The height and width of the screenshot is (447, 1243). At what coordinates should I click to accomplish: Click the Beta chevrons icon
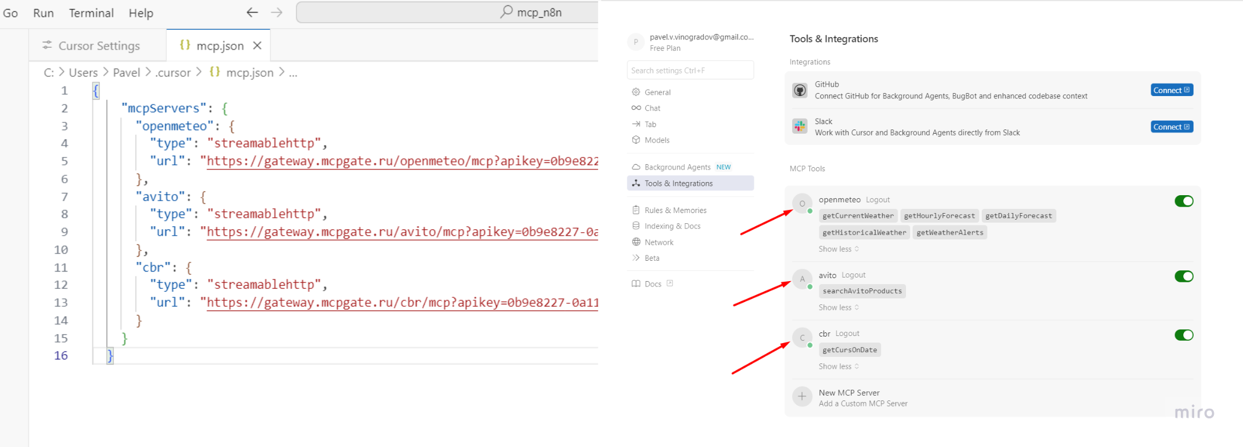point(636,258)
